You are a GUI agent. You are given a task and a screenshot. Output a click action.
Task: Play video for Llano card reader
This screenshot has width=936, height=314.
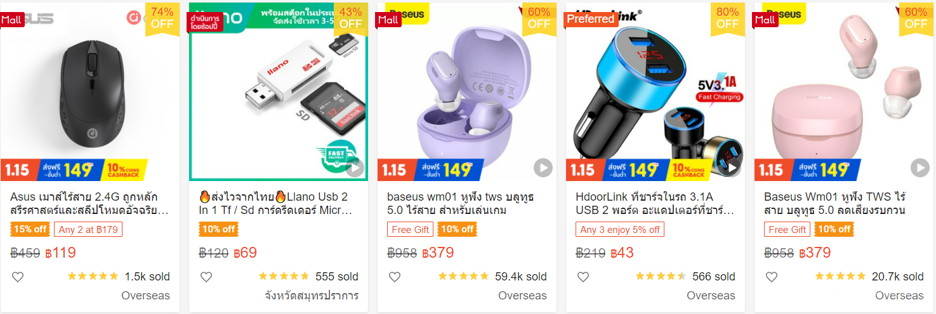point(355,168)
